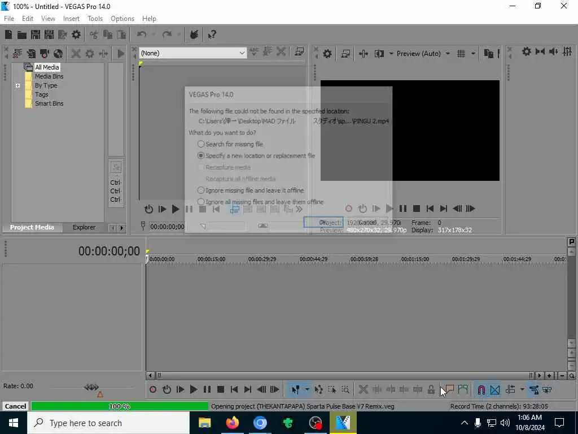
Task: Expand the By Type media bin
Action: coord(17,85)
